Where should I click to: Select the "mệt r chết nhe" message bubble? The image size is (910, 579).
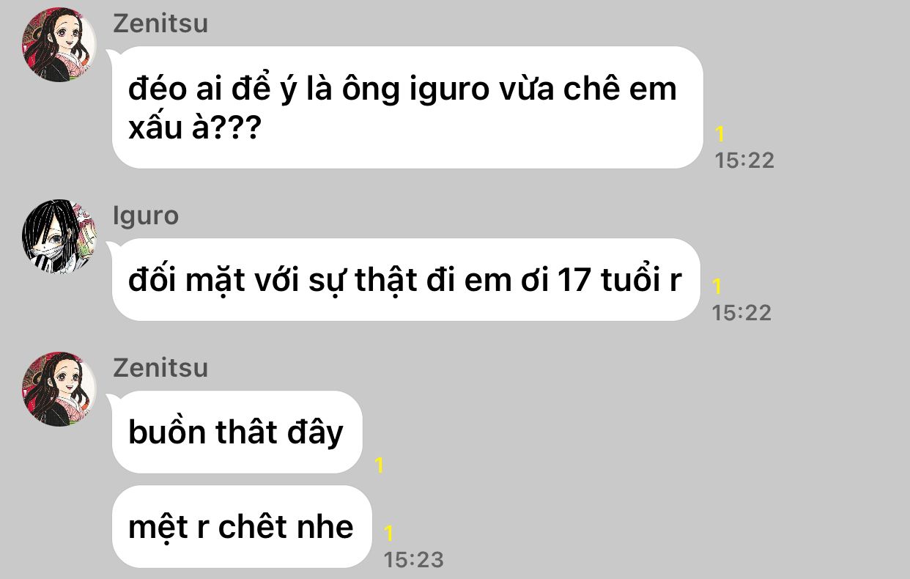242,526
